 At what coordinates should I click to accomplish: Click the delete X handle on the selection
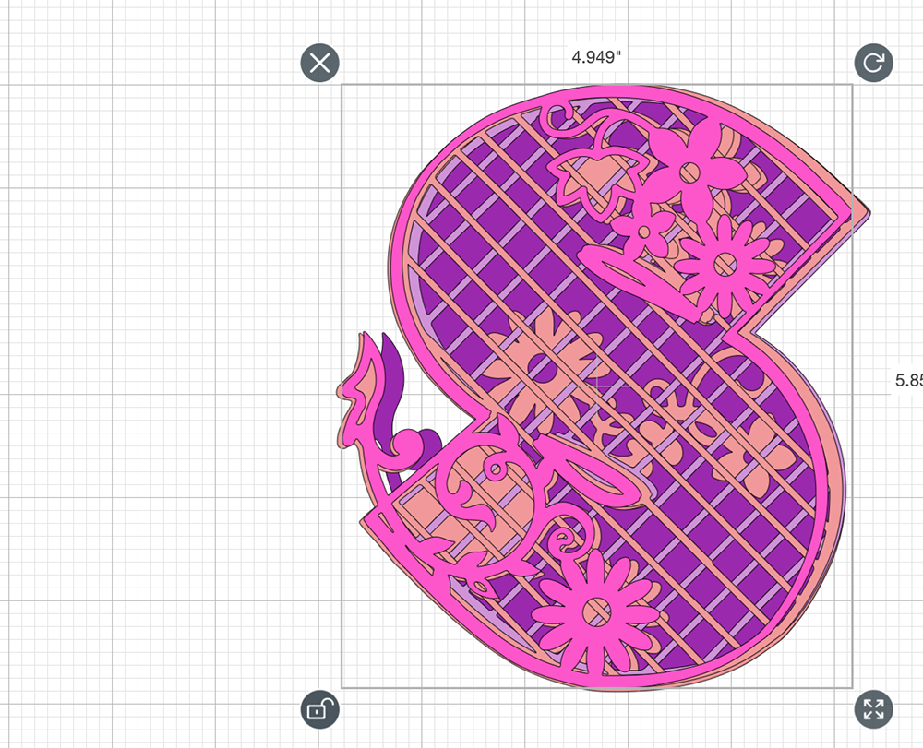click(319, 63)
